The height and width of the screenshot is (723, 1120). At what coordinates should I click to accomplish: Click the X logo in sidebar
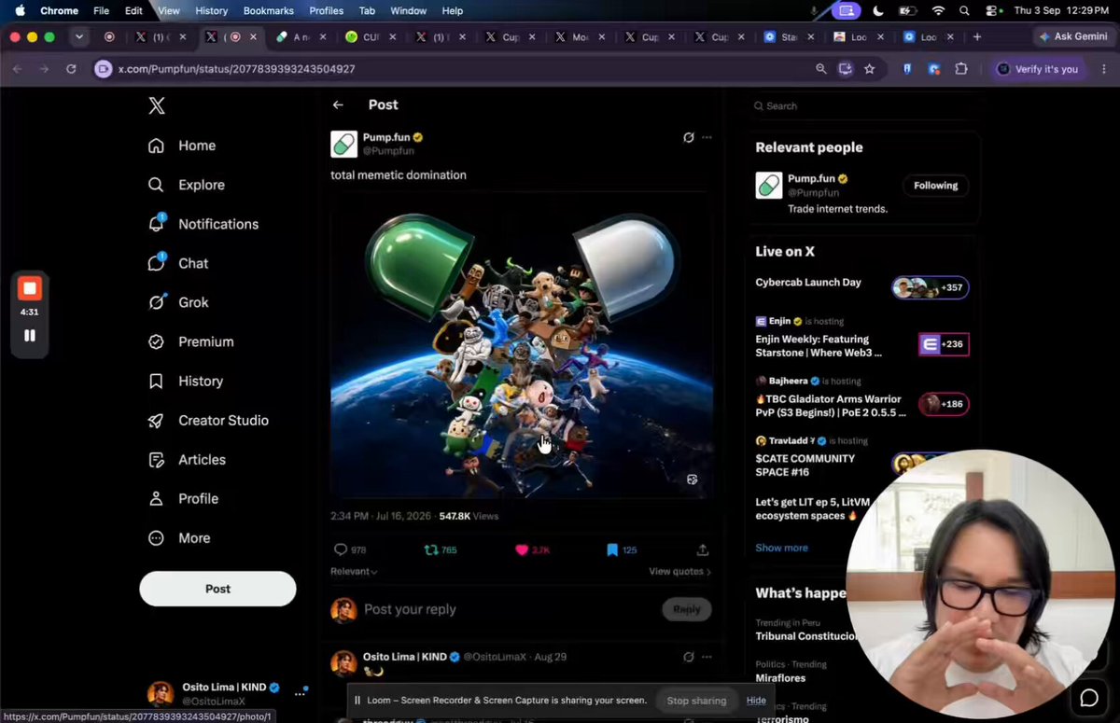(x=157, y=105)
